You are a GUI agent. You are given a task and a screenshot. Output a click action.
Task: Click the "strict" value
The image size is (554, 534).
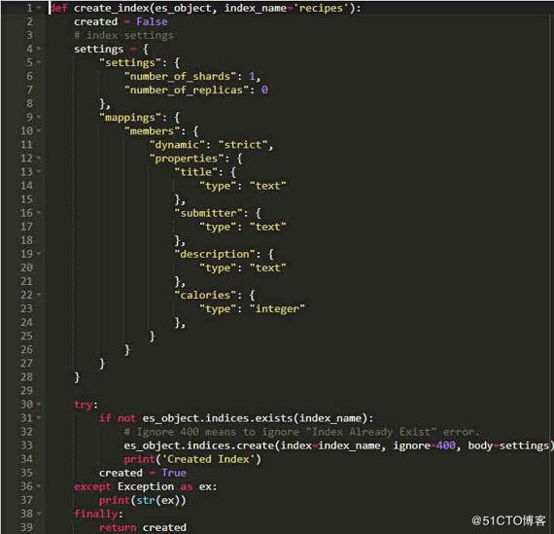click(x=243, y=145)
